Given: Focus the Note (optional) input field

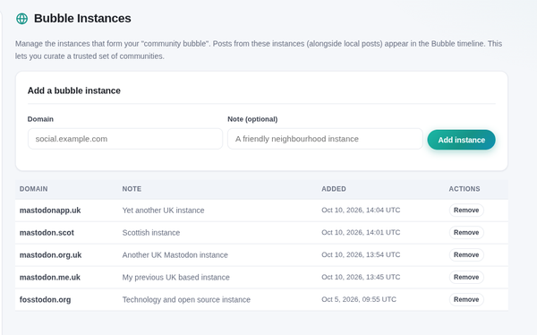Looking at the screenshot, I should [325, 139].
